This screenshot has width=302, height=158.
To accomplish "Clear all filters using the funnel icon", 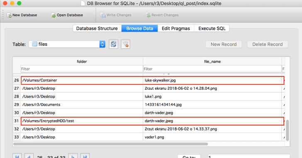I will coord(126,44).
